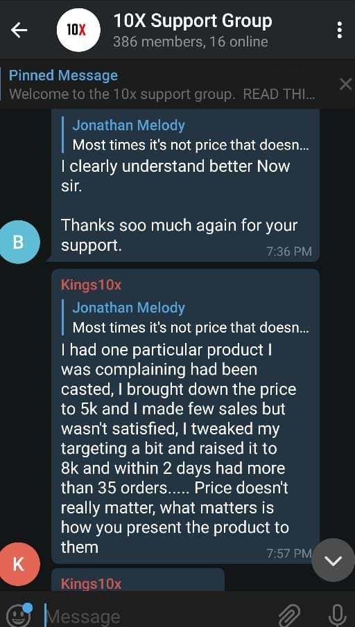Image resolution: width=355 pixels, height=627 pixels.
Task: Attach a file with paperclip icon
Action: point(290,615)
